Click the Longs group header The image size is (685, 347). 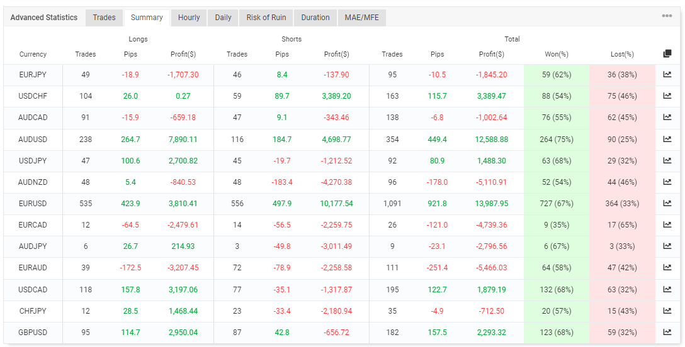coord(138,39)
